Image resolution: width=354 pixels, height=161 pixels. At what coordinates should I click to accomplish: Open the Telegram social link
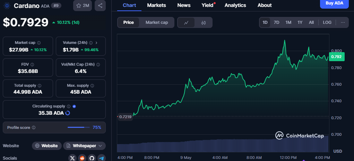102,158
